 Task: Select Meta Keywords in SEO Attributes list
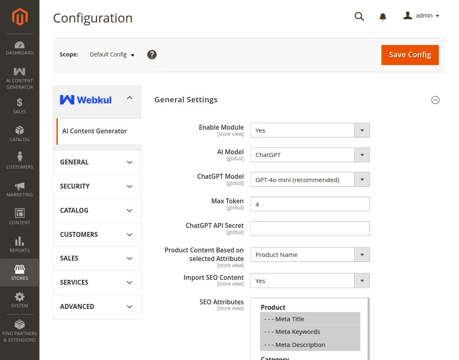click(x=292, y=331)
